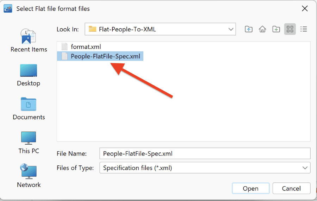
Task: Click the format.xml document icon
Action: coord(64,47)
